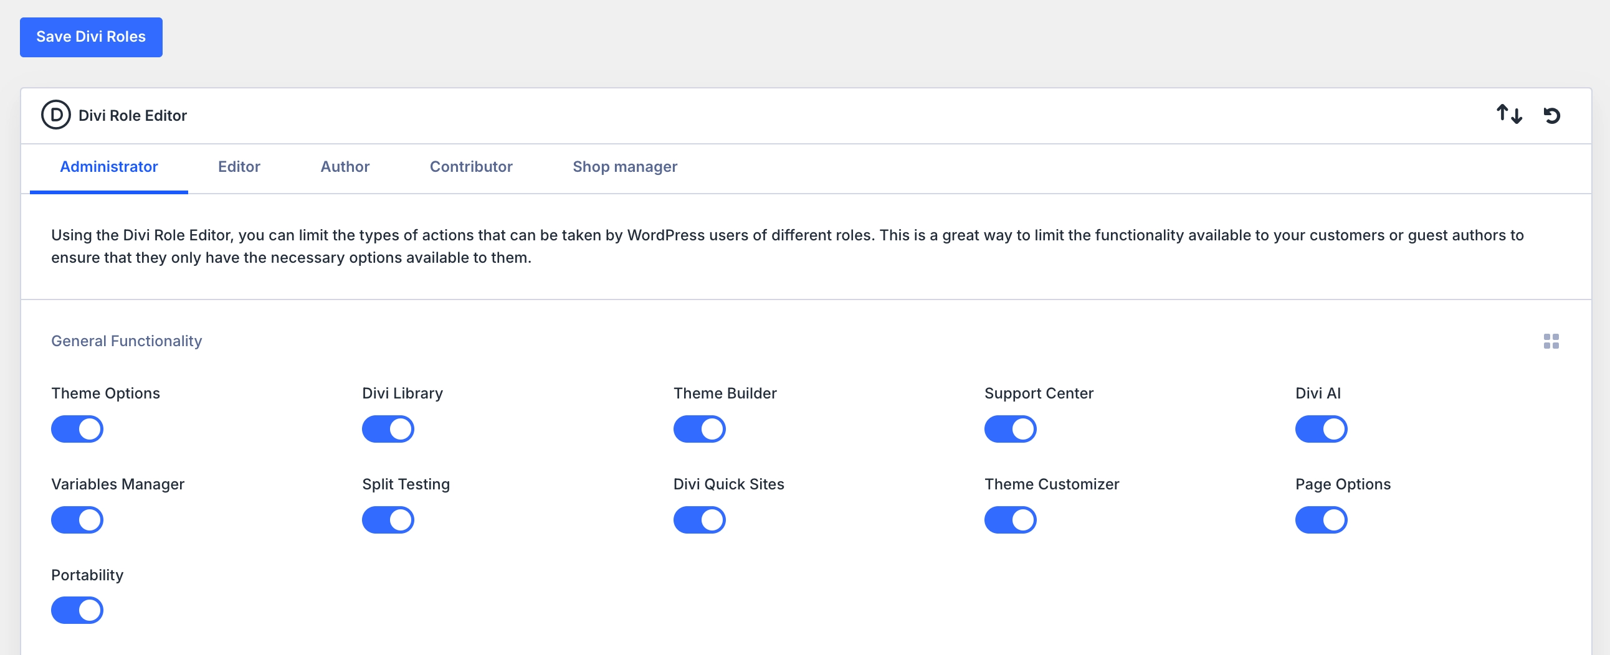Toggle the Theme Customizer switch
The image size is (1610, 655).
pyautogui.click(x=1010, y=519)
